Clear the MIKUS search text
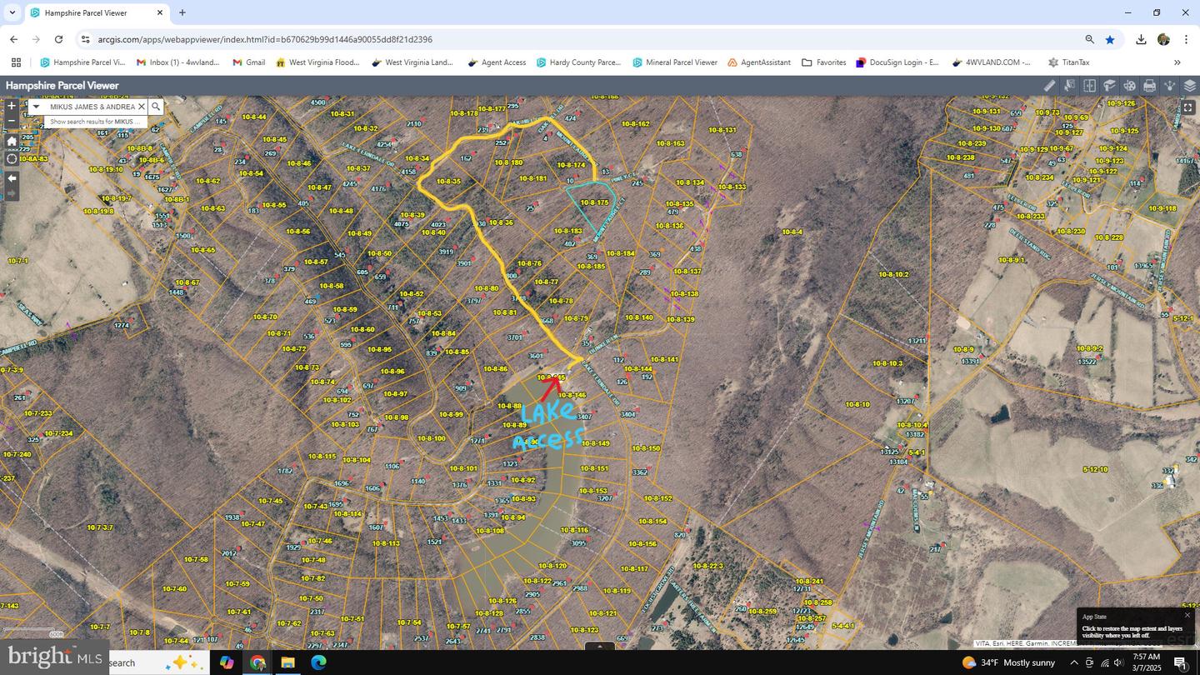Viewport: 1200px width, 675px height. pyautogui.click(x=142, y=107)
